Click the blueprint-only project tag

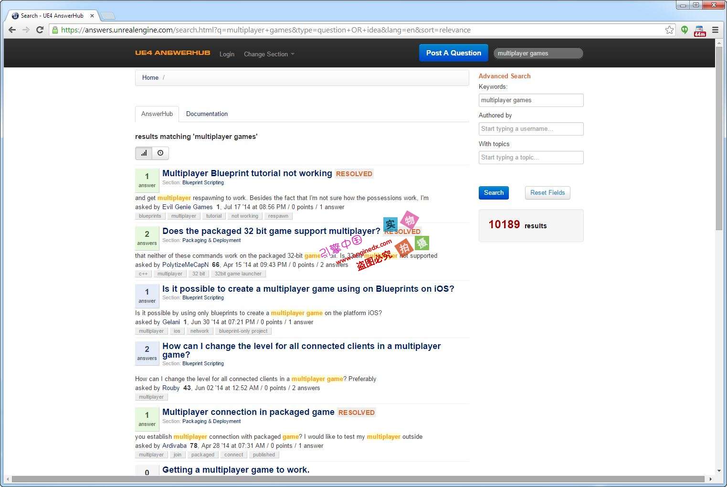243,331
